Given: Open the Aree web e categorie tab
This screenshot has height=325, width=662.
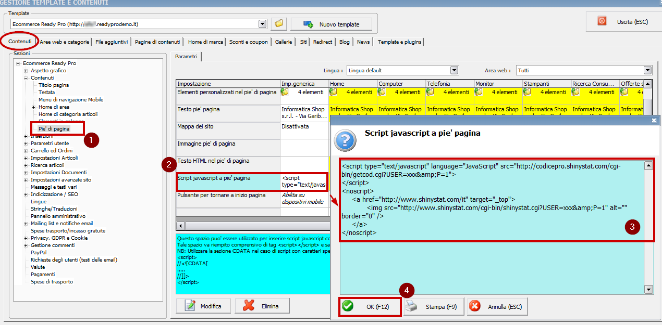Looking at the screenshot, I should coord(65,42).
